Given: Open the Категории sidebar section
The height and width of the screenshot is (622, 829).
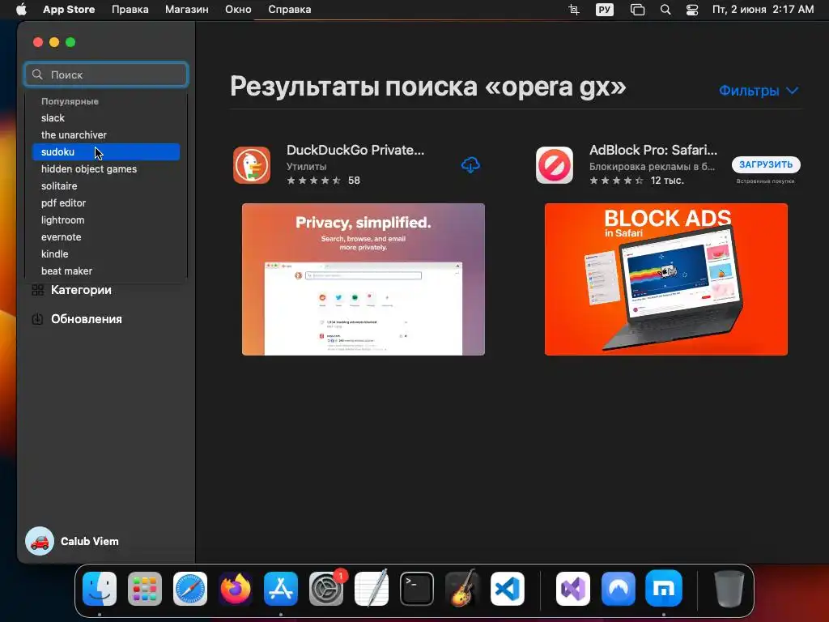Looking at the screenshot, I should pos(81,290).
